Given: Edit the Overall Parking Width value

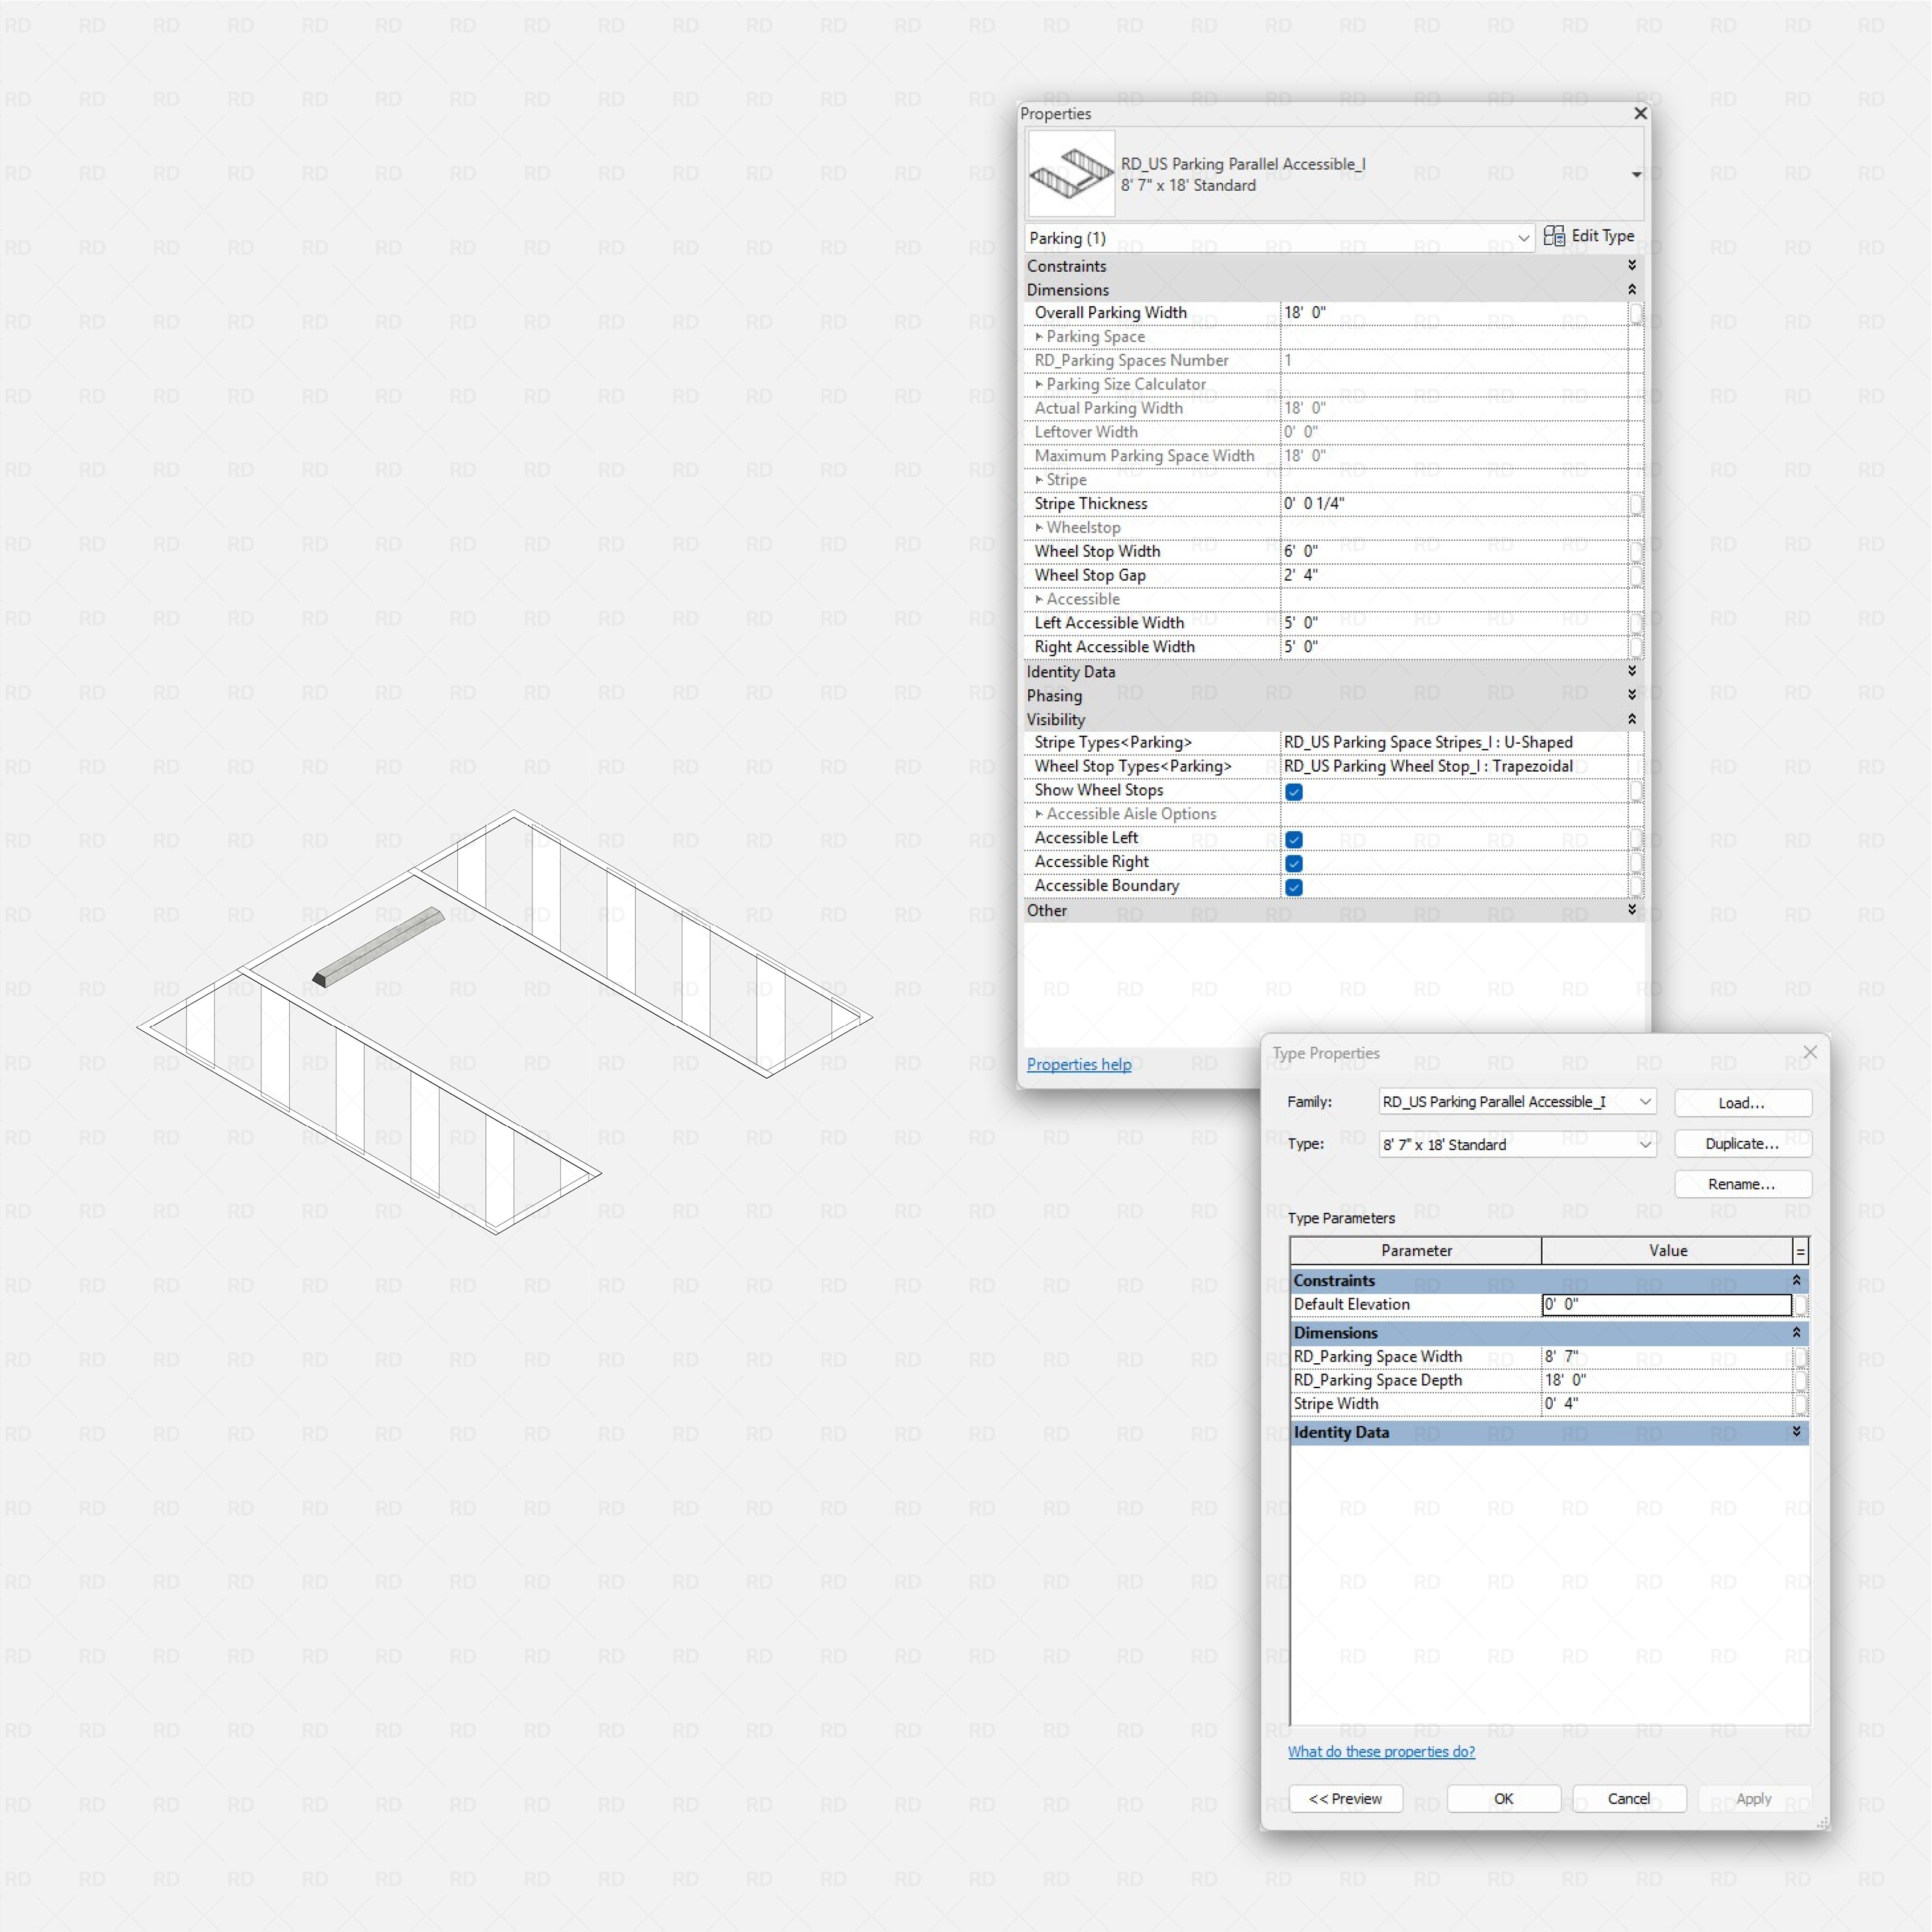Looking at the screenshot, I should (1453, 313).
